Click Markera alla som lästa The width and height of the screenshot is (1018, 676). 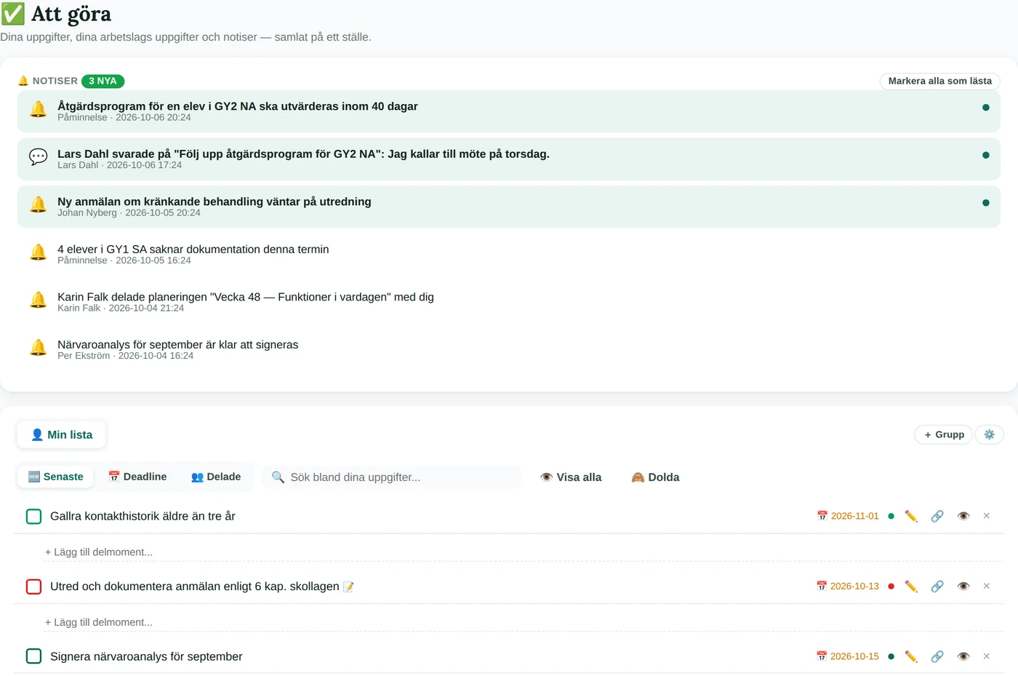(940, 81)
